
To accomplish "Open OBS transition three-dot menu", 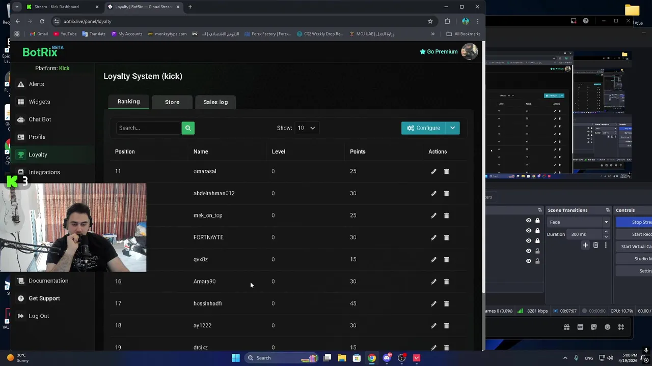I will coord(606,246).
